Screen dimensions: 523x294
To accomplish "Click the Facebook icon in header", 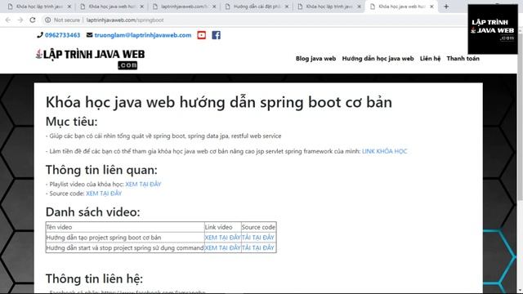I will pos(216,35).
